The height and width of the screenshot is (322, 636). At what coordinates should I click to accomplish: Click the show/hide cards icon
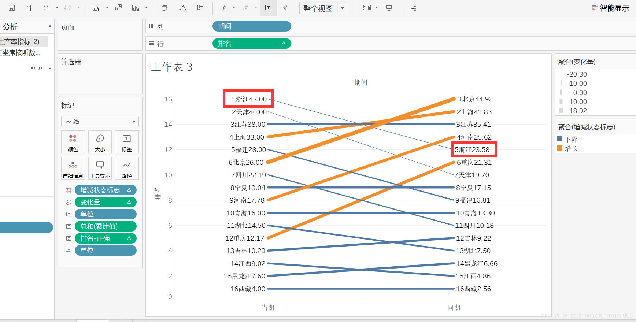367,8
